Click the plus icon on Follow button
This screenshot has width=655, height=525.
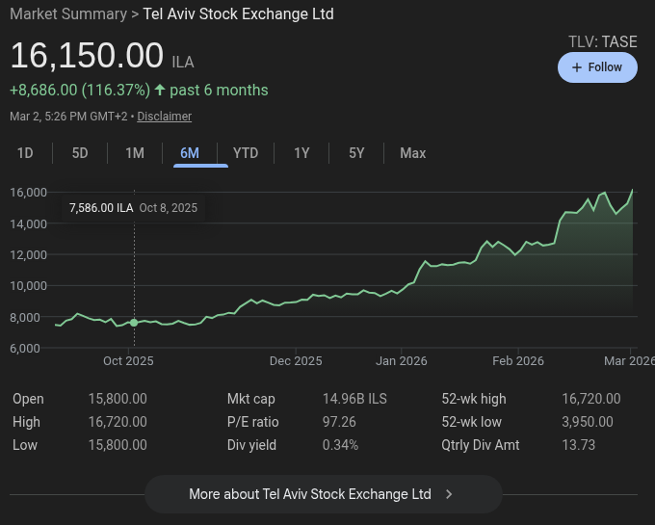click(x=577, y=67)
